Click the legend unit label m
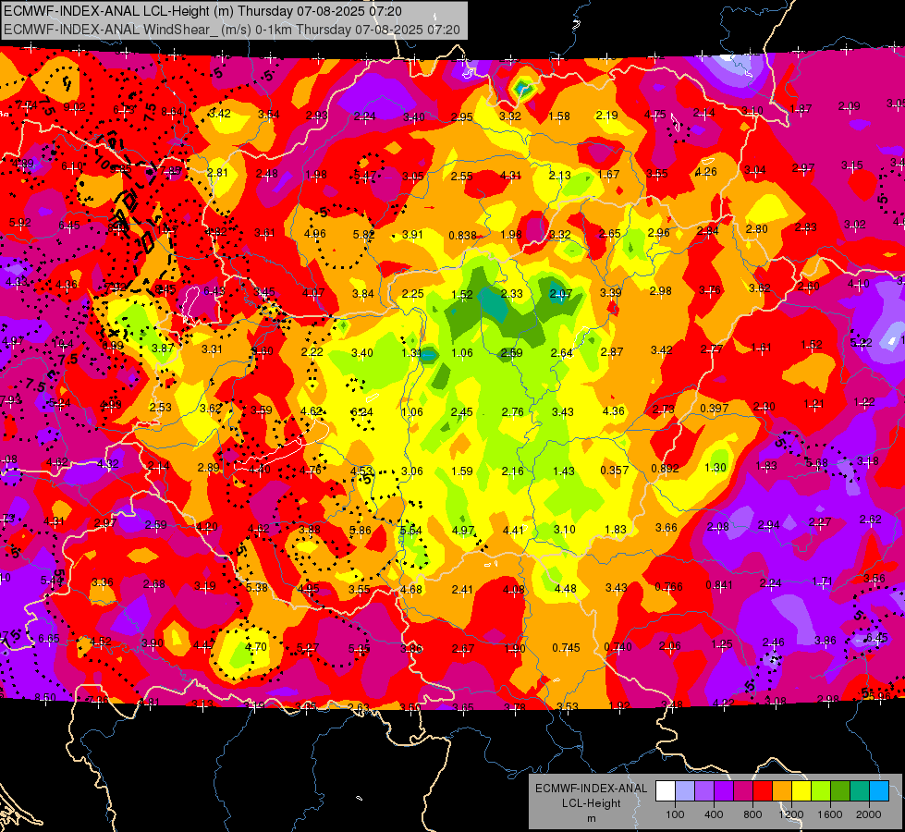Image resolution: width=905 pixels, height=832 pixels. pyautogui.click(x=591, y=818)
